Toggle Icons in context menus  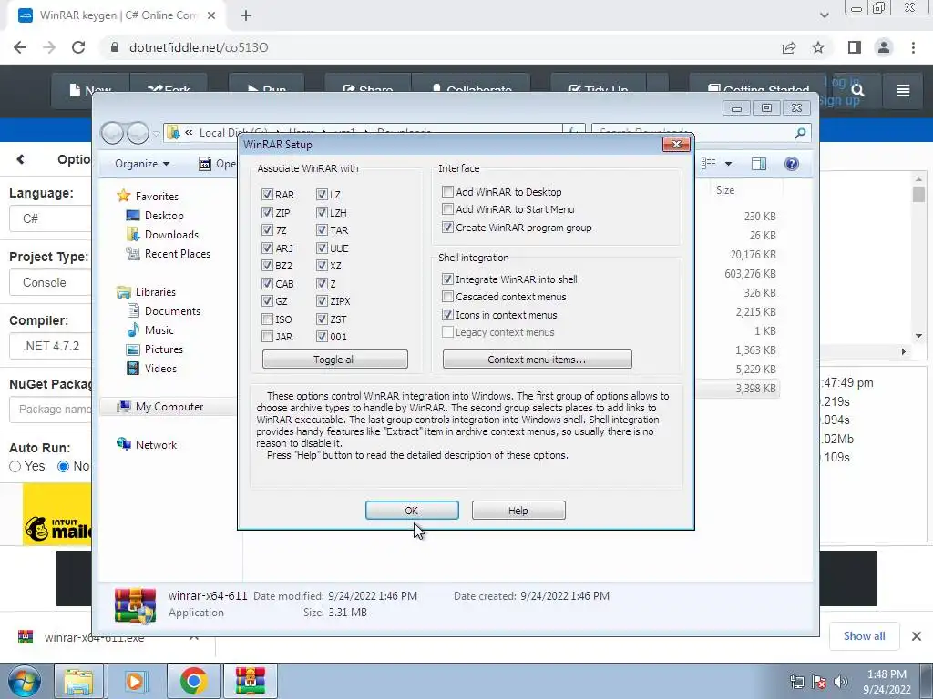tap(447, 314)
